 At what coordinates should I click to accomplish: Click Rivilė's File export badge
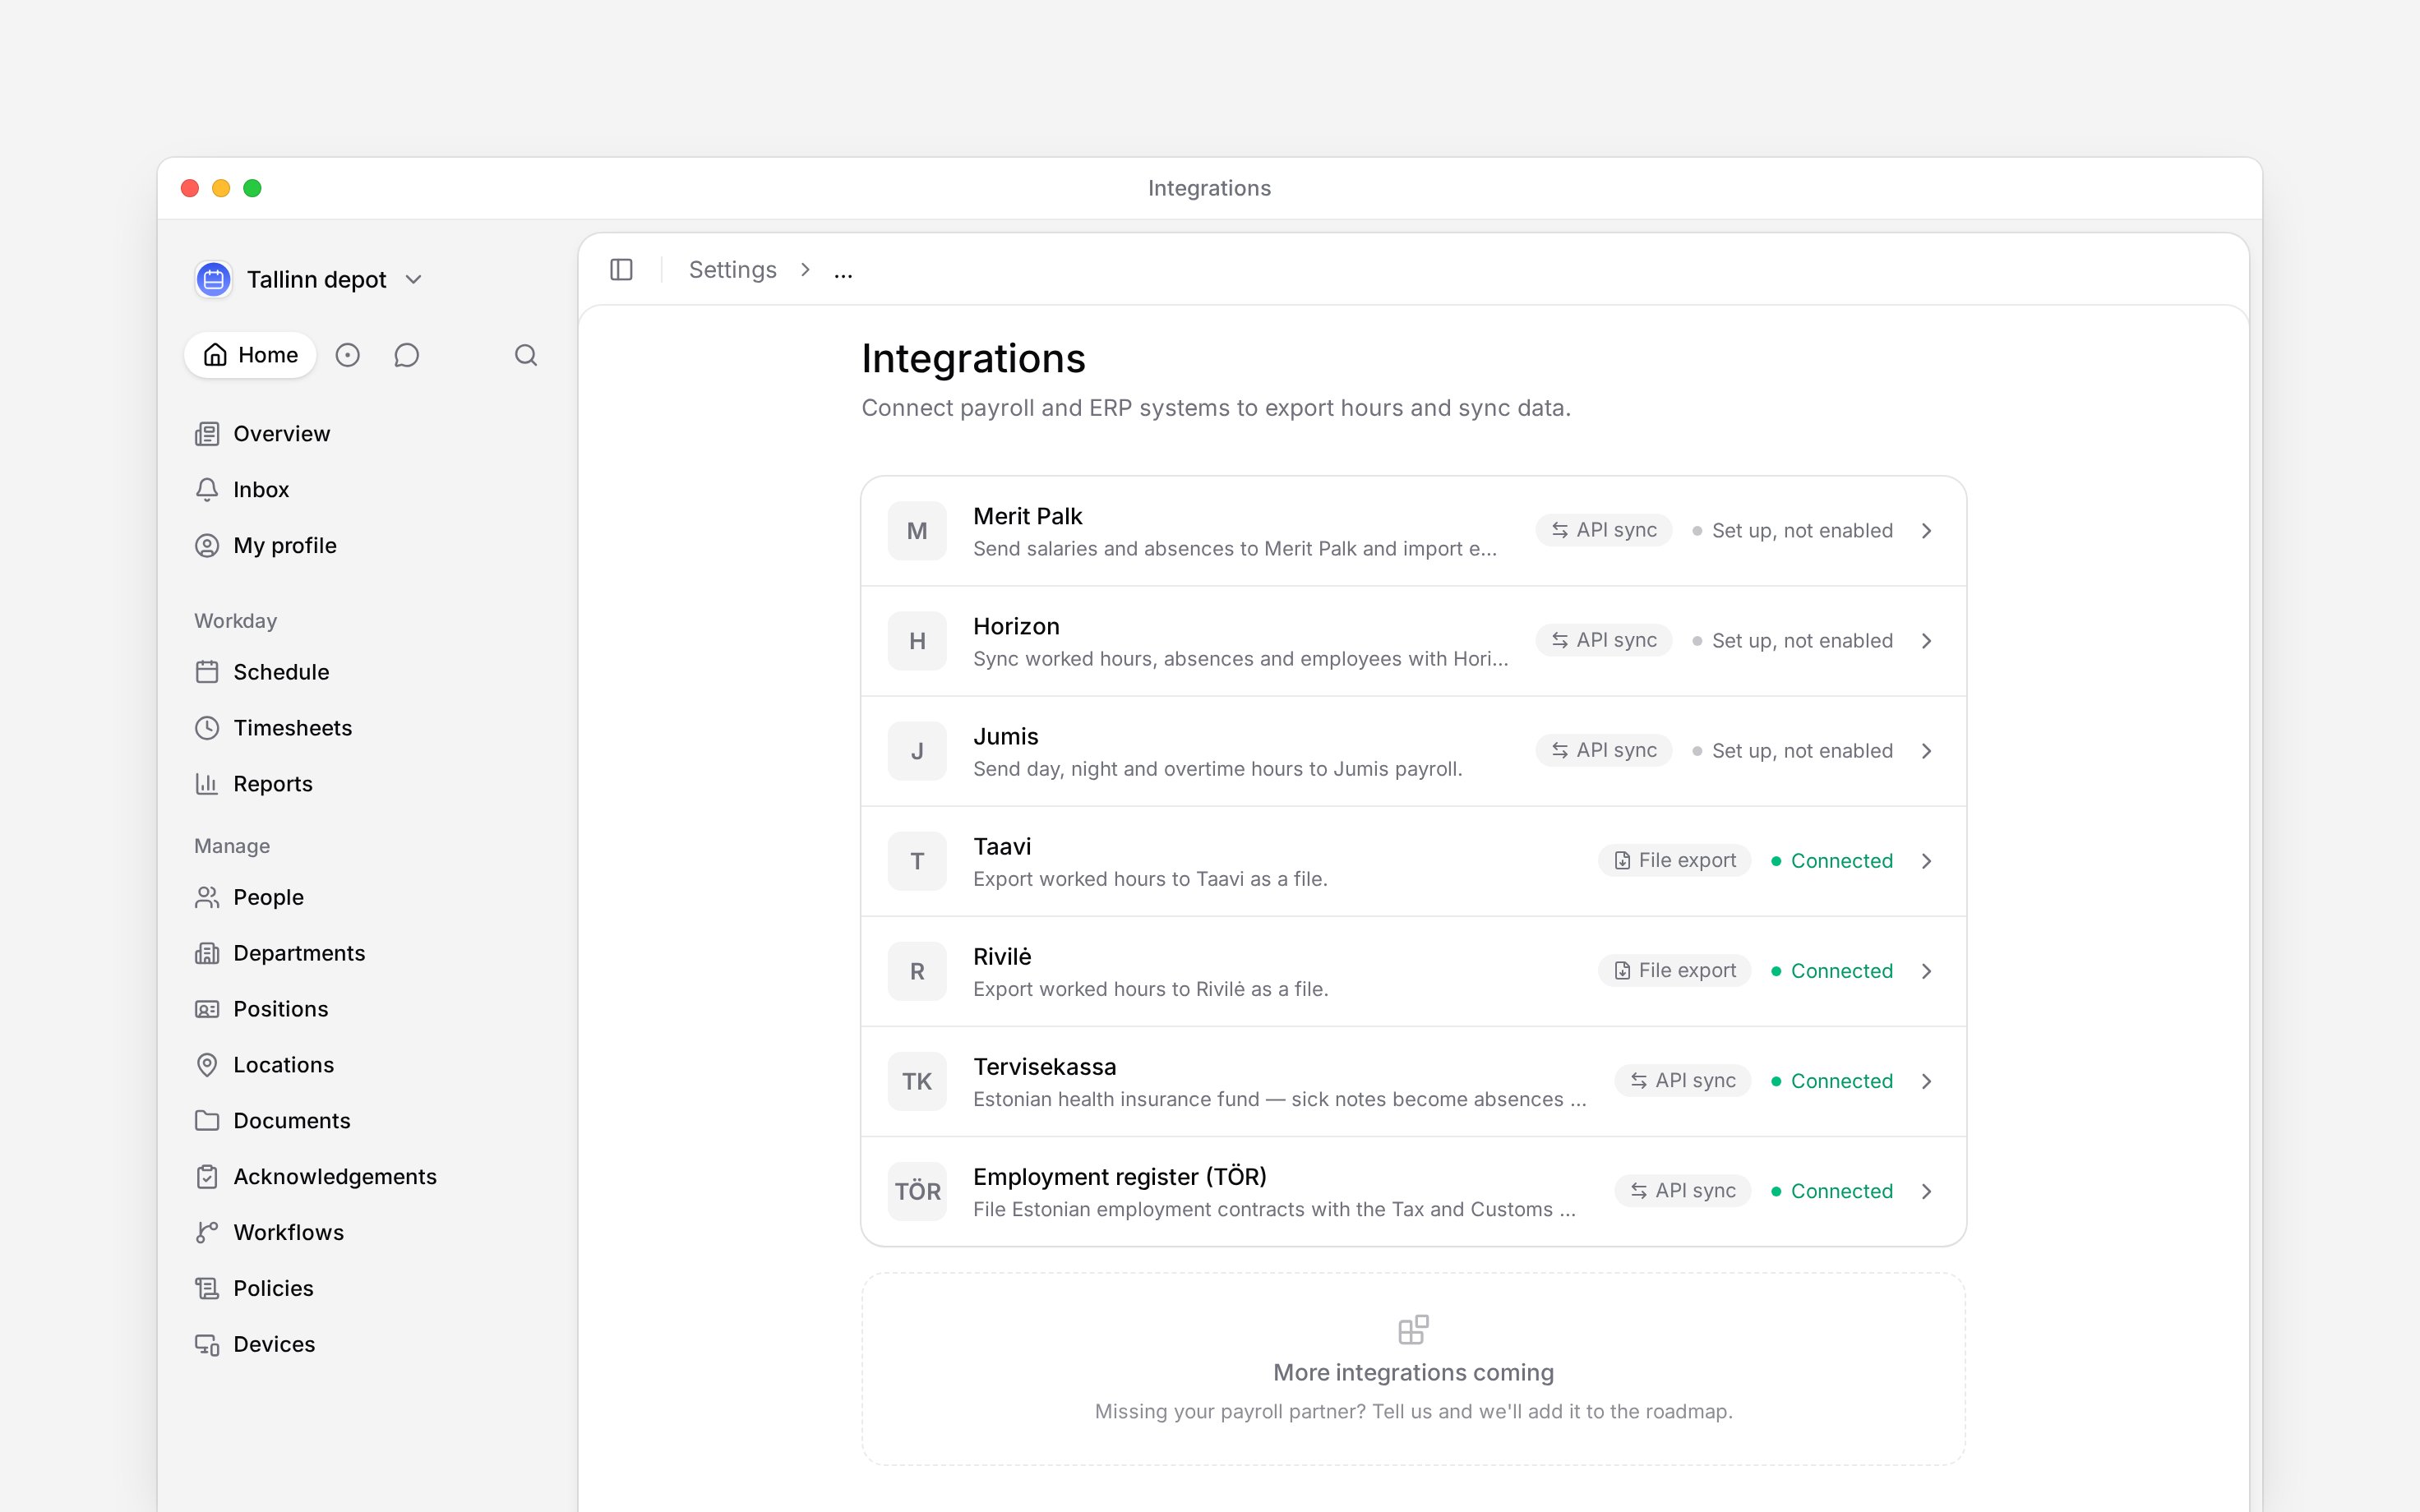[x=1674, y=970]
